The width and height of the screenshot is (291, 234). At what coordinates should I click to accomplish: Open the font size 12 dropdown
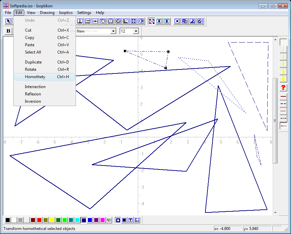(x=136, y=31)
